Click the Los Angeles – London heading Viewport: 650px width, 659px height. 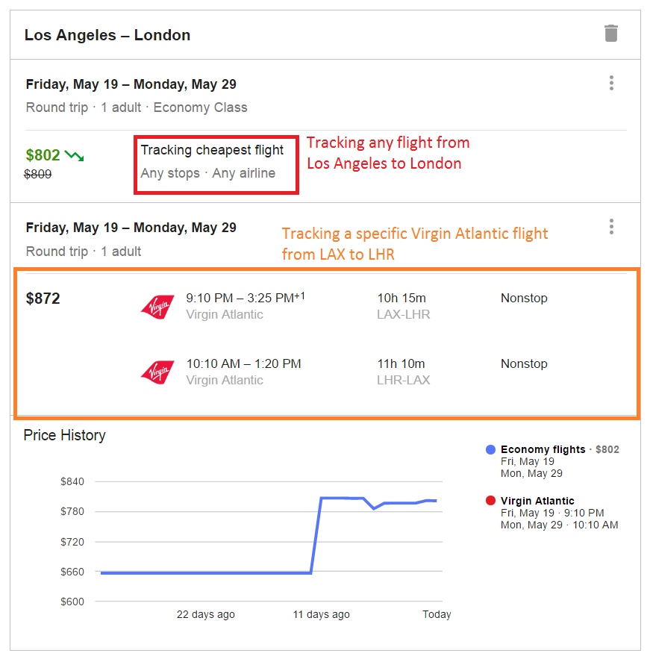pos(107,35)
